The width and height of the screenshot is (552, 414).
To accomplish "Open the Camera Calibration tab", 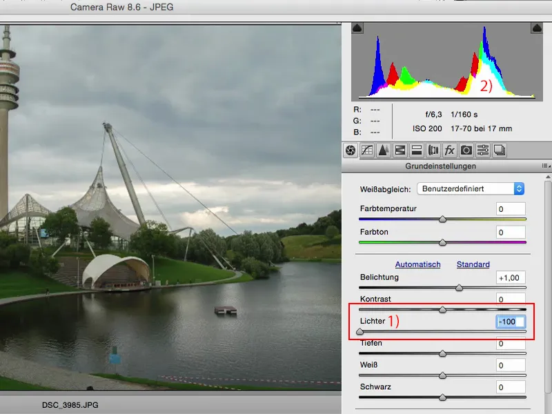I will coord(466,150).
